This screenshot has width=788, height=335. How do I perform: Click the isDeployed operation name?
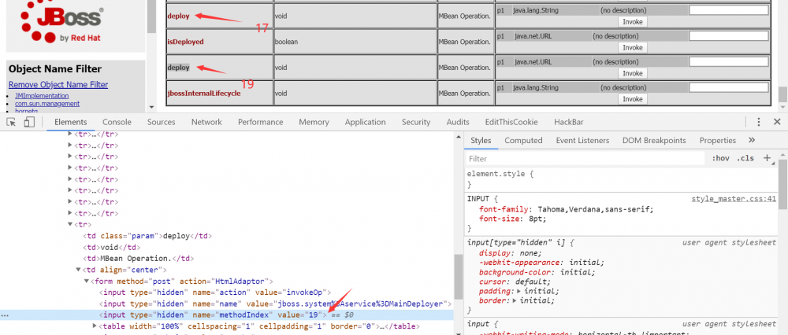185,42
